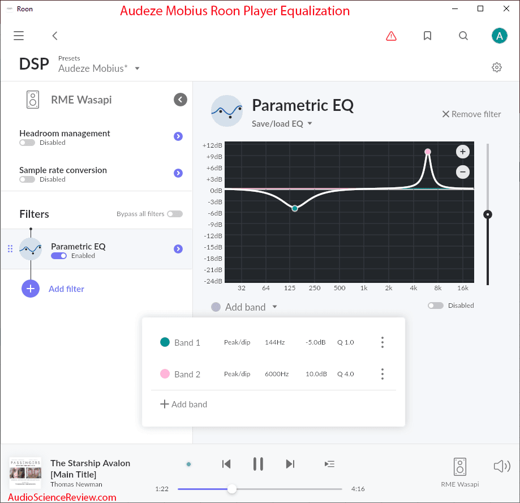The image size is (520, 503).
Task: Click the RME Wasapi speaker icon in DSP header
Action: coord(32,100)
